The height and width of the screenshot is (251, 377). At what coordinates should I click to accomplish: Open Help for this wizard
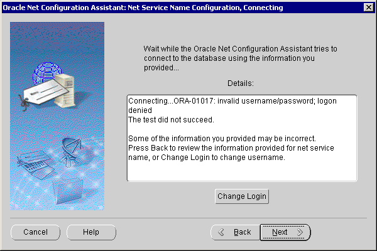click(91, 232)
